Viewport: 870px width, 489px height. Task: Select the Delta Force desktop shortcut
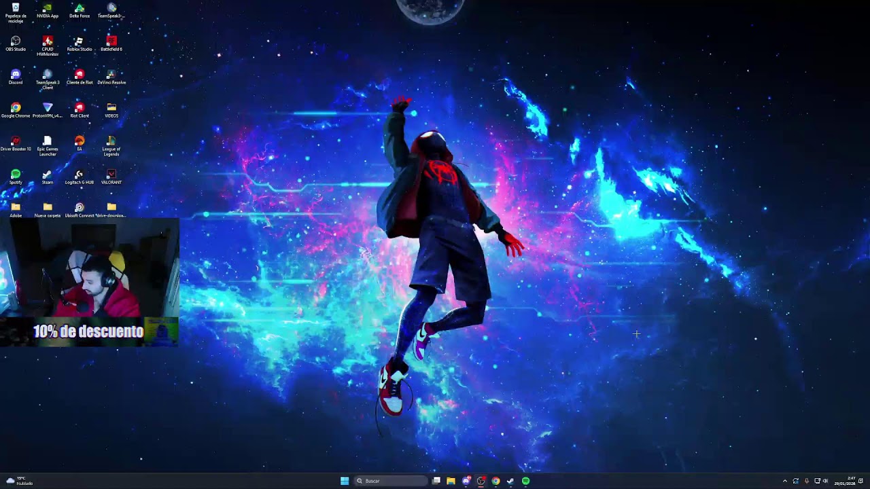coord(80,11)
